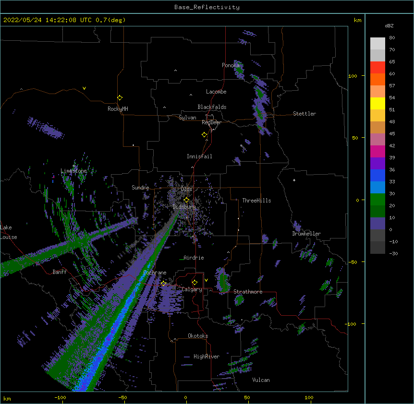This screenshot has height=404, width=414.
Task: Click the yellow V marker northeast of Calgary
Action: (x=206, y=280)
